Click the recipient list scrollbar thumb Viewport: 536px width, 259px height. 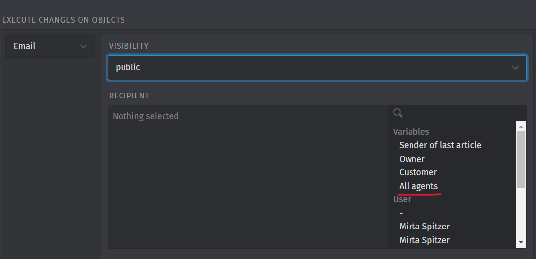521,160
